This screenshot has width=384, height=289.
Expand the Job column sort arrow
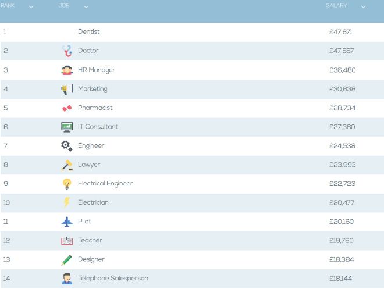(86, 7)
